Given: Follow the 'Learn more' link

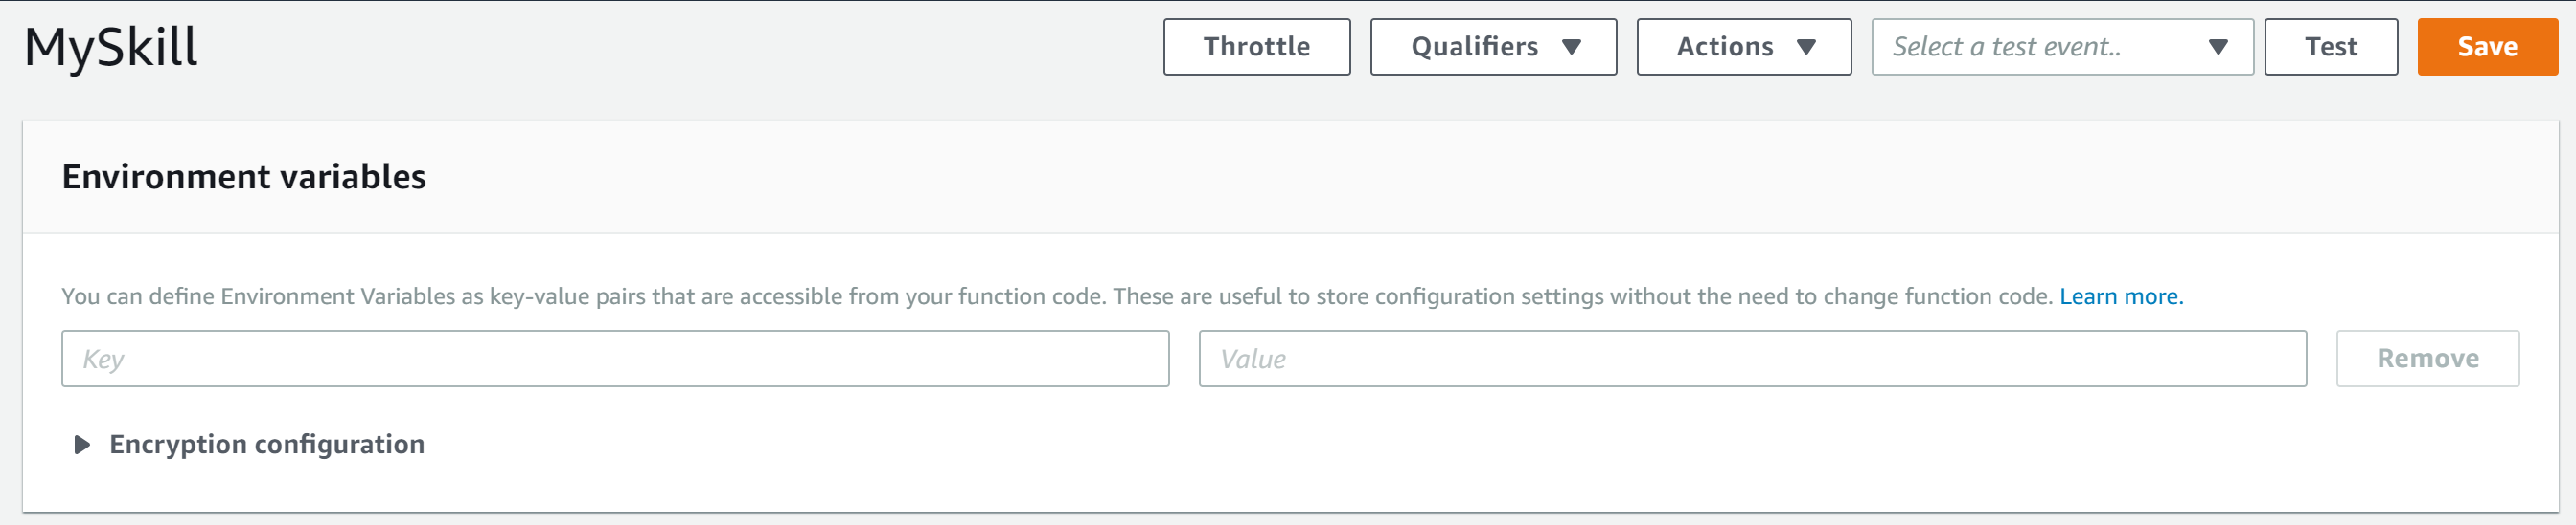Looking at the screenshot, I should click(x=2120, y=296).
